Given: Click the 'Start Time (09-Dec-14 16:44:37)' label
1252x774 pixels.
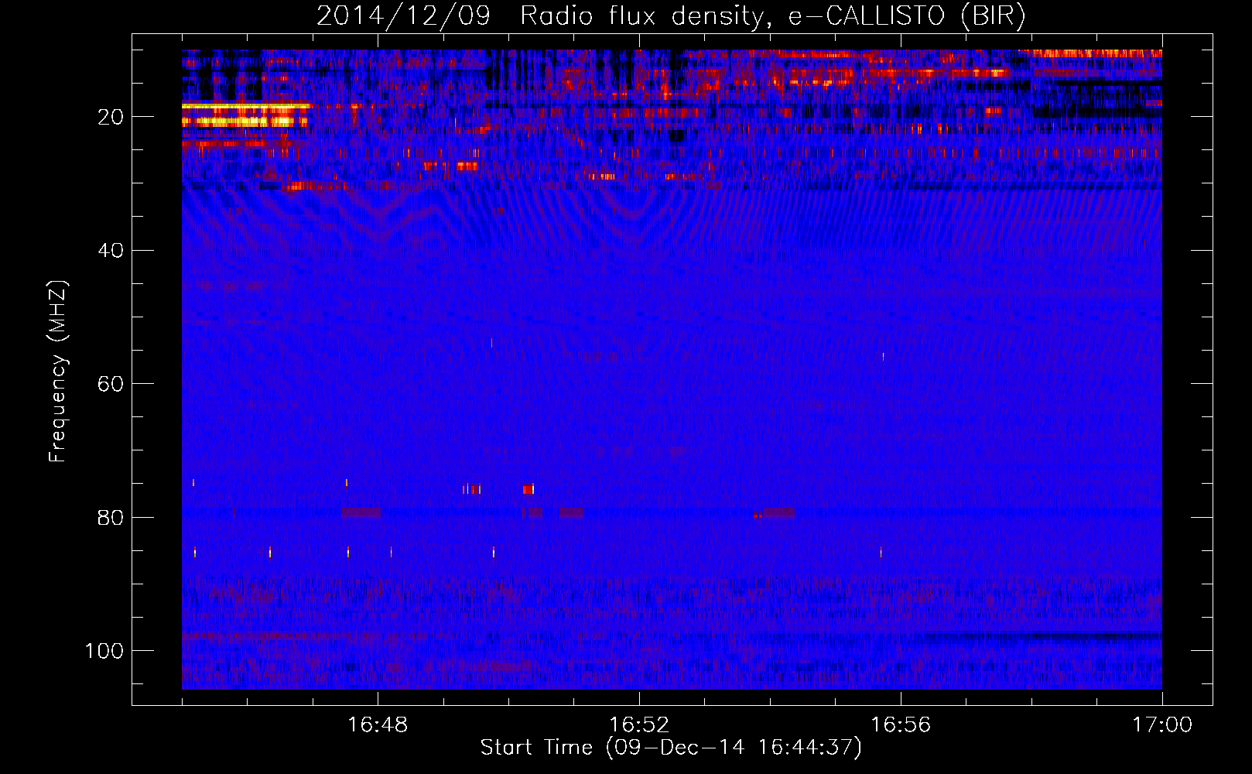Looking at the screenshot, I should (x=671, y=748).
